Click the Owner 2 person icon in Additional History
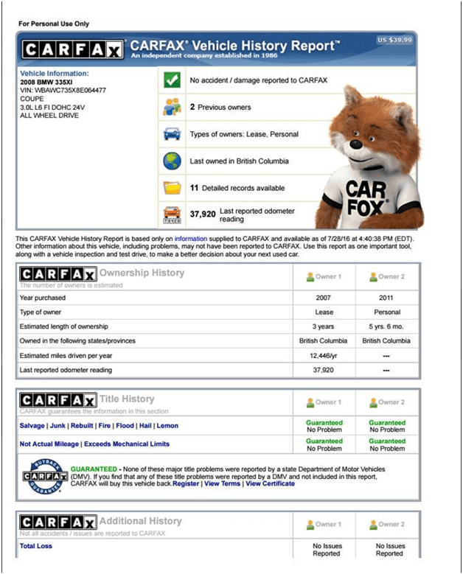463x574 pixels. 373,525
